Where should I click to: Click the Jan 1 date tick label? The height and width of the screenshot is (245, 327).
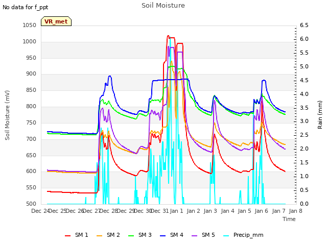tap(176, 211)
